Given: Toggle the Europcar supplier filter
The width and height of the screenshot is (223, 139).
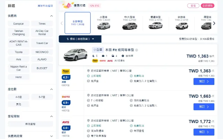Looking at the screenshot, I should [18, 24].
